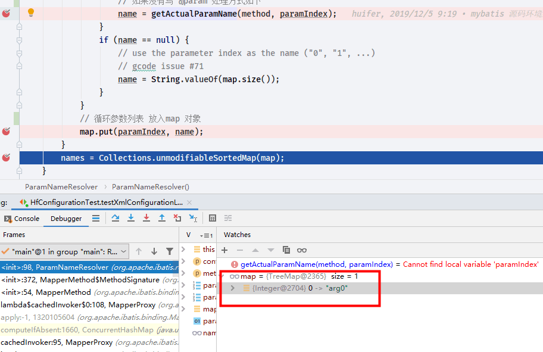
Task: Click the git blame annotation 'huifer, 2019/12/5'
Action: tap(404, 14)
